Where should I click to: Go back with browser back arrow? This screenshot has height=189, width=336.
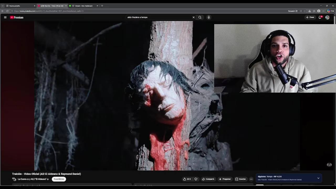click(2, 11)
